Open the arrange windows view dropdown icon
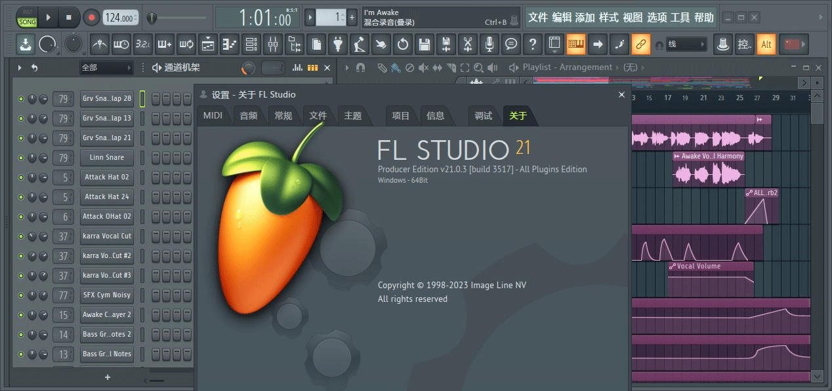This screenshot has width=832, height=391. click(554, 45)
